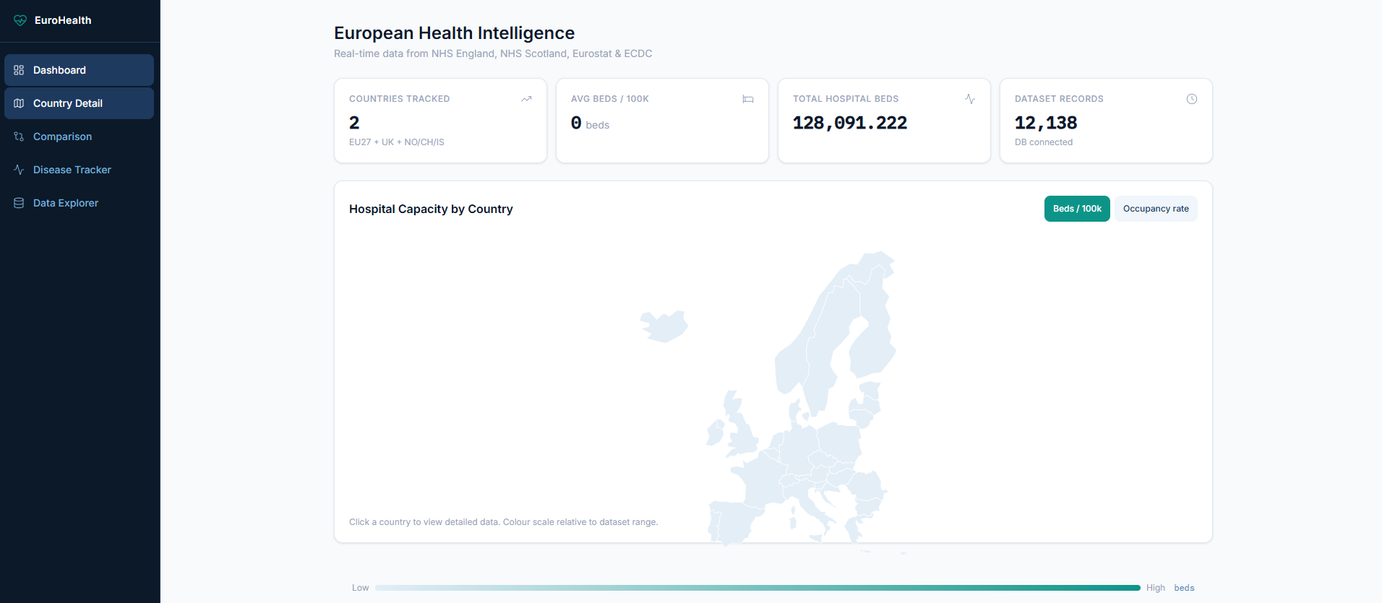Click the 'DB connected' status text
The image size is (1382, 603).
[x=1044, y=142]
